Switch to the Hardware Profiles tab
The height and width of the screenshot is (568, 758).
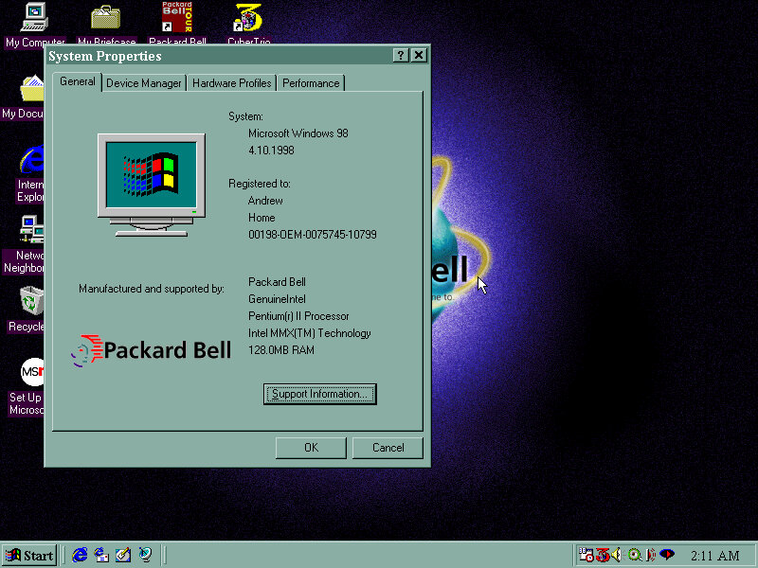(x=231, y=83)
